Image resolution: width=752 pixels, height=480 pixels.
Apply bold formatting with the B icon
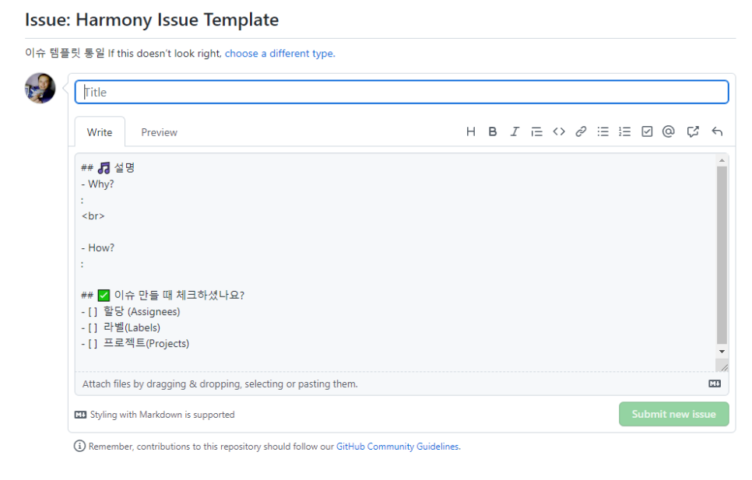point(493,131)
